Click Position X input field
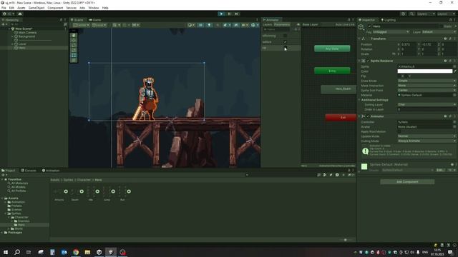Viewport: 458px width, 257px height. point(409,44)
